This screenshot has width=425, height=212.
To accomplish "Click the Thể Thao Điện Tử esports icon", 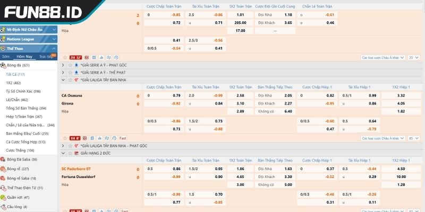I will coord(3,188).
